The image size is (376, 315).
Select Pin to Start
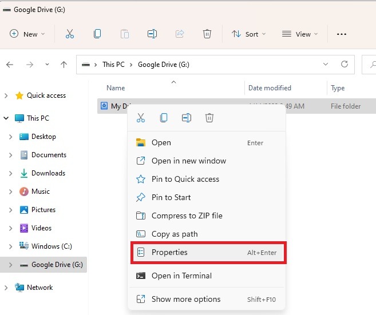(207, 197)
